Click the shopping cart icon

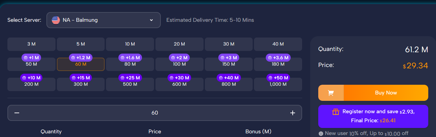331,93
